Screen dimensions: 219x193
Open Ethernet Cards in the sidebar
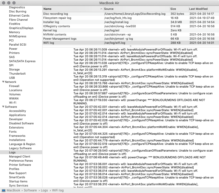point(19,16)
